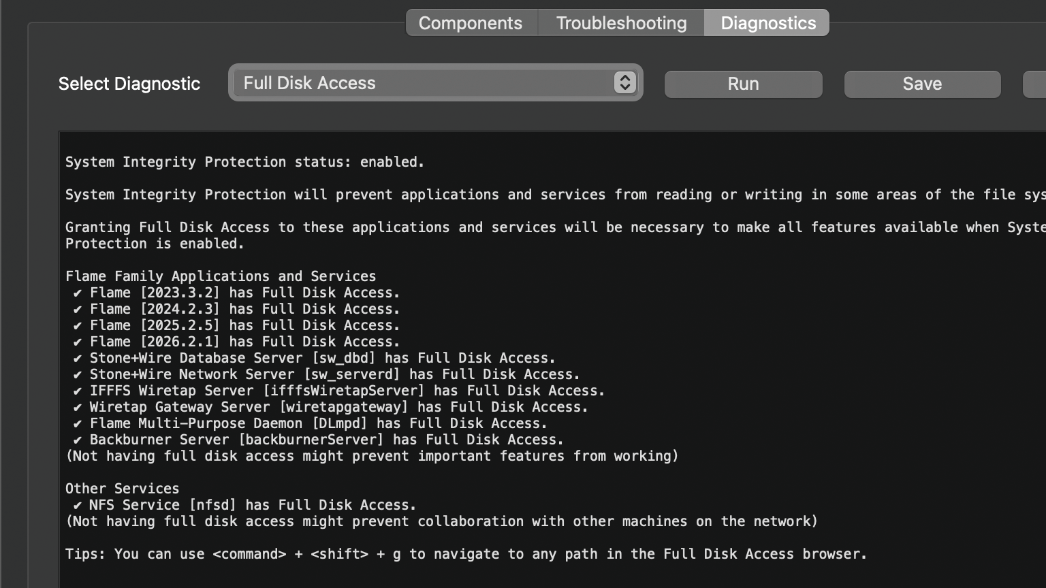Click the Flame Family Applications and Services heading
The height and width of the screenshot is (588, 1046).
221,276
